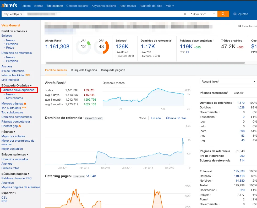Click the 1.17K Dominios de referencia value
The width and height of the screenshot is (257, 208).
click(148, 47)
